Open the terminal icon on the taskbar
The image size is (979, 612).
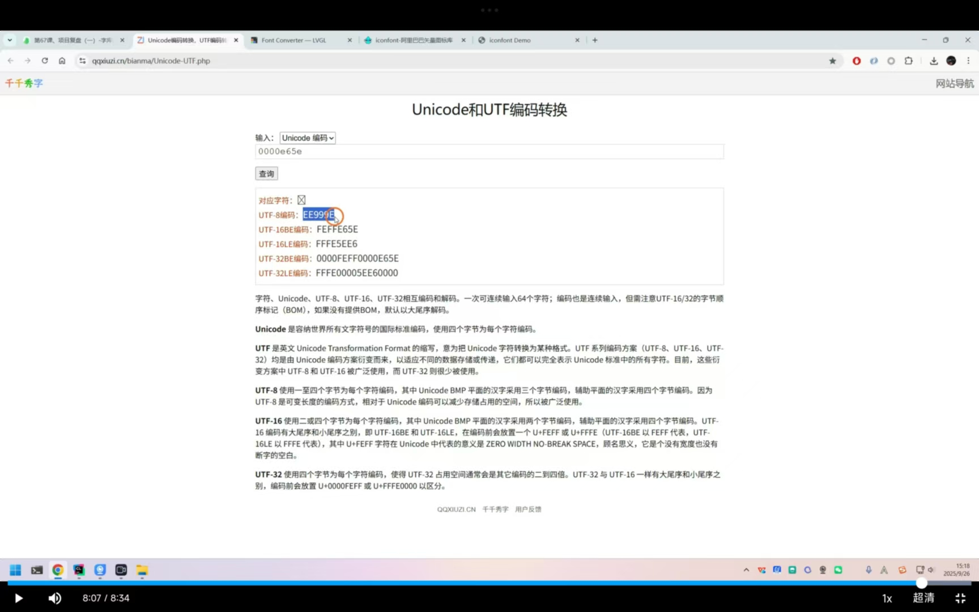pos(37,570)
